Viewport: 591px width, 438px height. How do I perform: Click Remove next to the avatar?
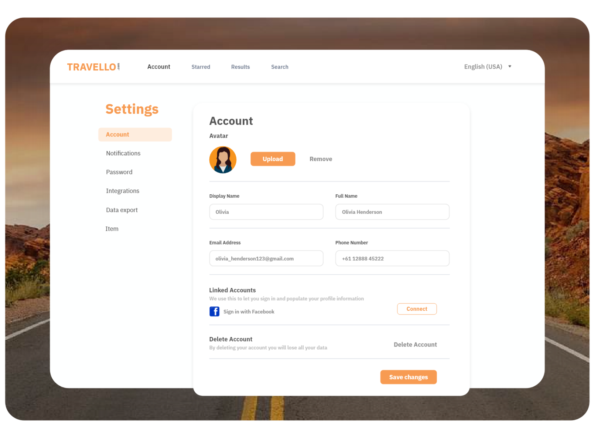pyautogui.click(x=321, y=159)
